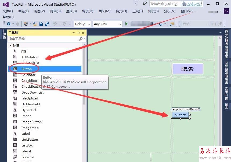Open the notifications flag icon
Screen dimensions: 231x162
tap(136, 3)
